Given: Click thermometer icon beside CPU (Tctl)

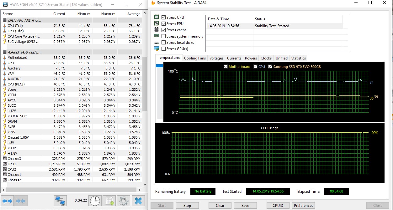Looking at the screenshot, I should (x=5, y=26).
